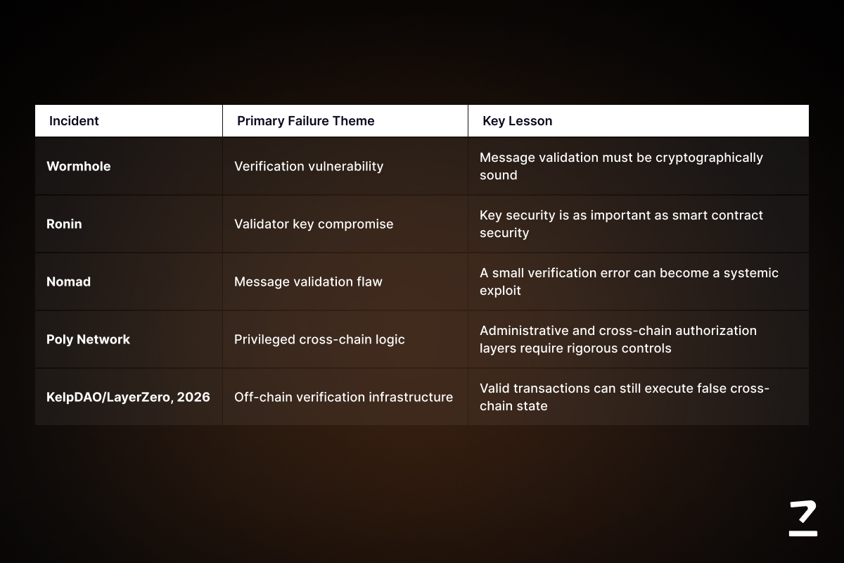Click the "KelpDAO/LayerZero, 2026" incident cell
Viewport: 844px width, 563px height.
(x=129, y=397)
